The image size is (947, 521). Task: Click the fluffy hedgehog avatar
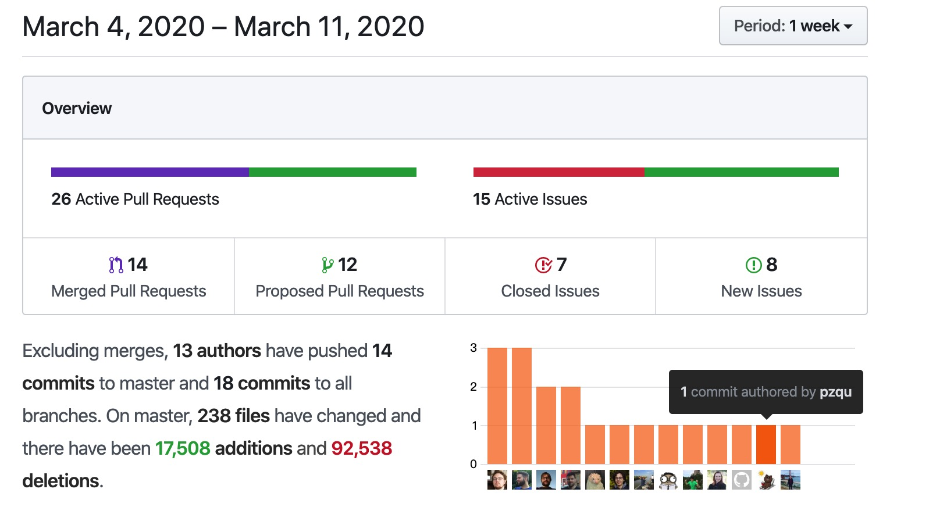pos(595,480)
